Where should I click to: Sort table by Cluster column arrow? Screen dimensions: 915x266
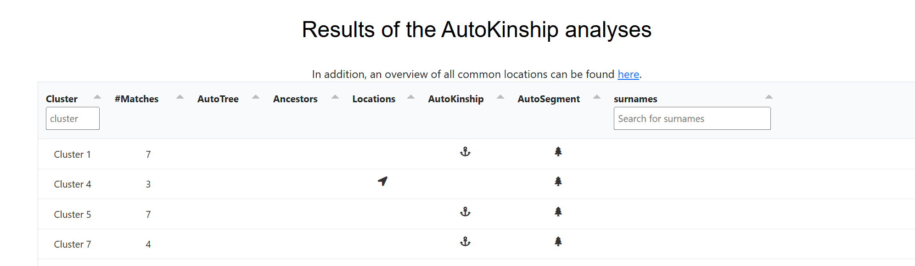click(97, 97)
